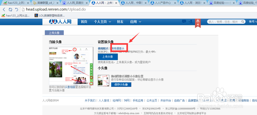
Task: Click the search magnifier icon
Action: 243,22
